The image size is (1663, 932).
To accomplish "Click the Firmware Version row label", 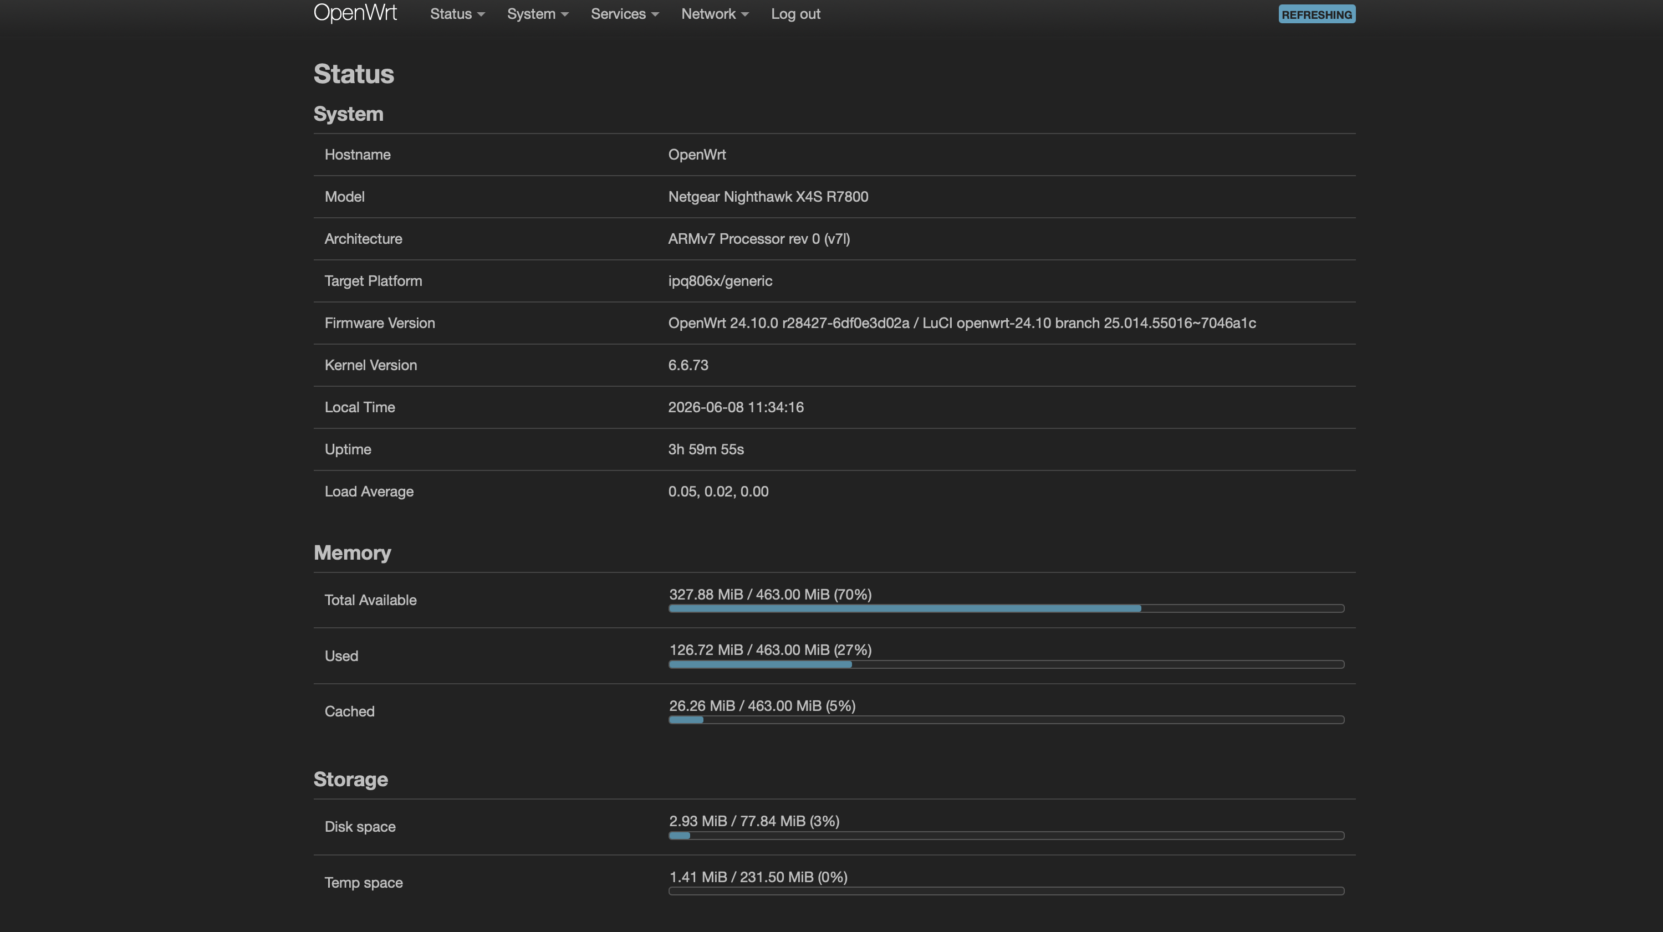I will [380, 322].
